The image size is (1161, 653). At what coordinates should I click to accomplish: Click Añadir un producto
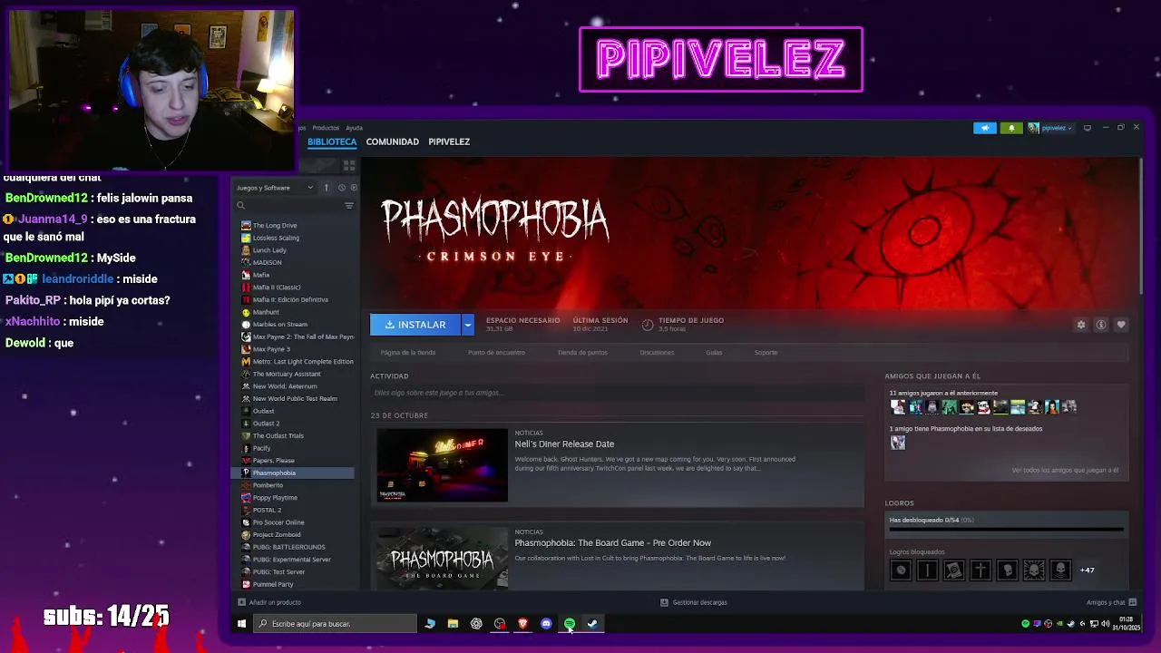click(x=269, y=602)
